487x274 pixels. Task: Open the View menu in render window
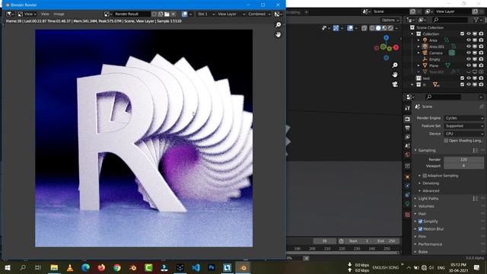pyautogui.click(x=45, y=14)
